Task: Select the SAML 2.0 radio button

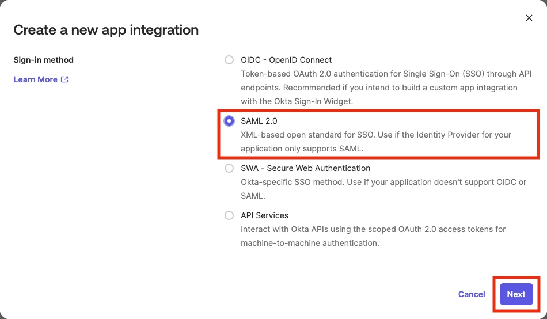Action: pos(229,121)
